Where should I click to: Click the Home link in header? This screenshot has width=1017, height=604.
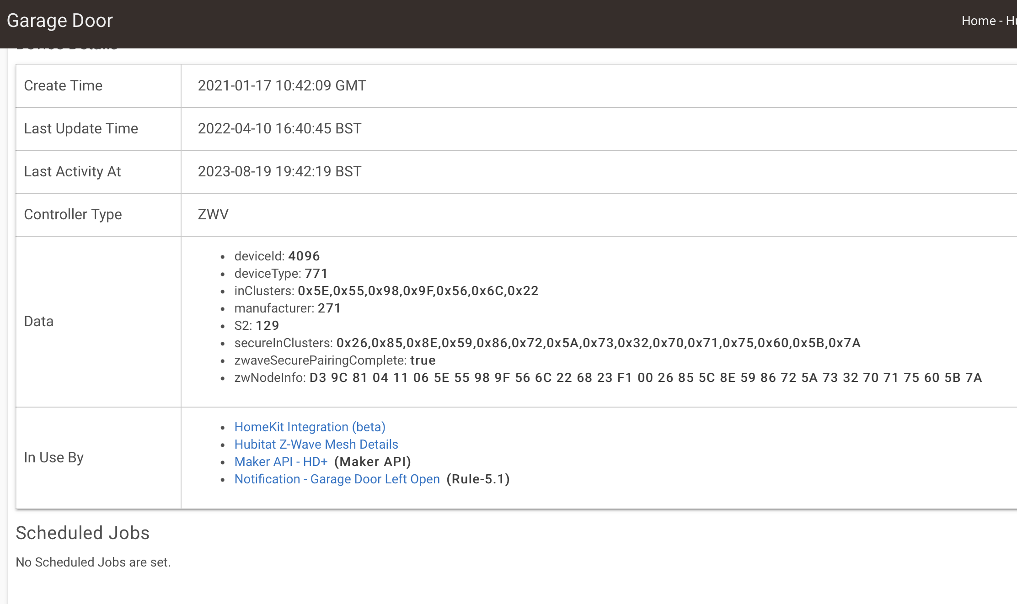pos(978,21)
